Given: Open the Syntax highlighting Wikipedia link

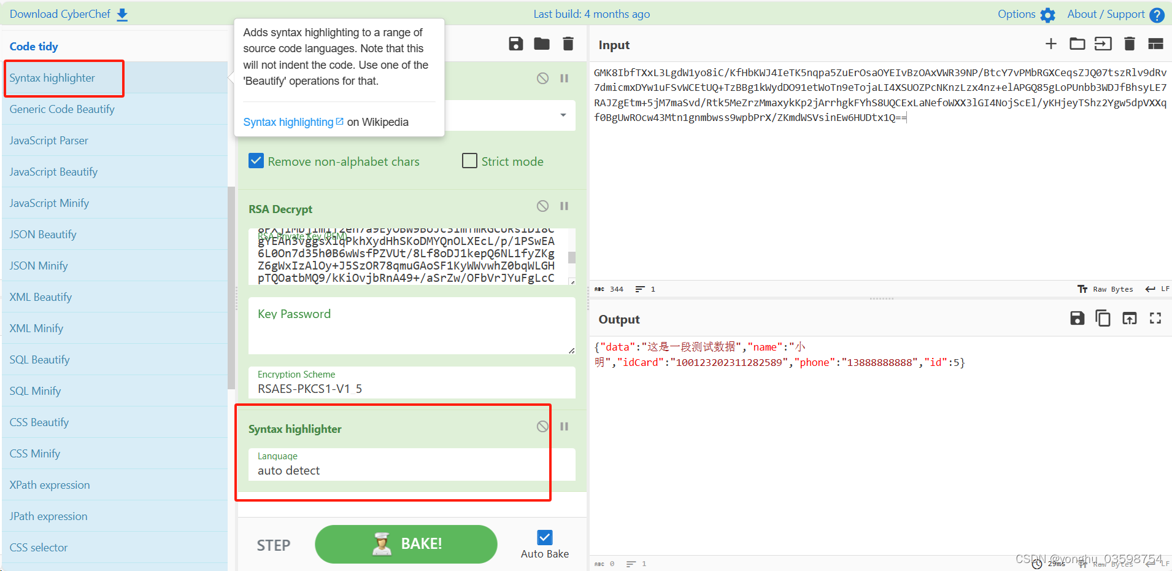Looking at the screenshot, I should click(288, 122).
